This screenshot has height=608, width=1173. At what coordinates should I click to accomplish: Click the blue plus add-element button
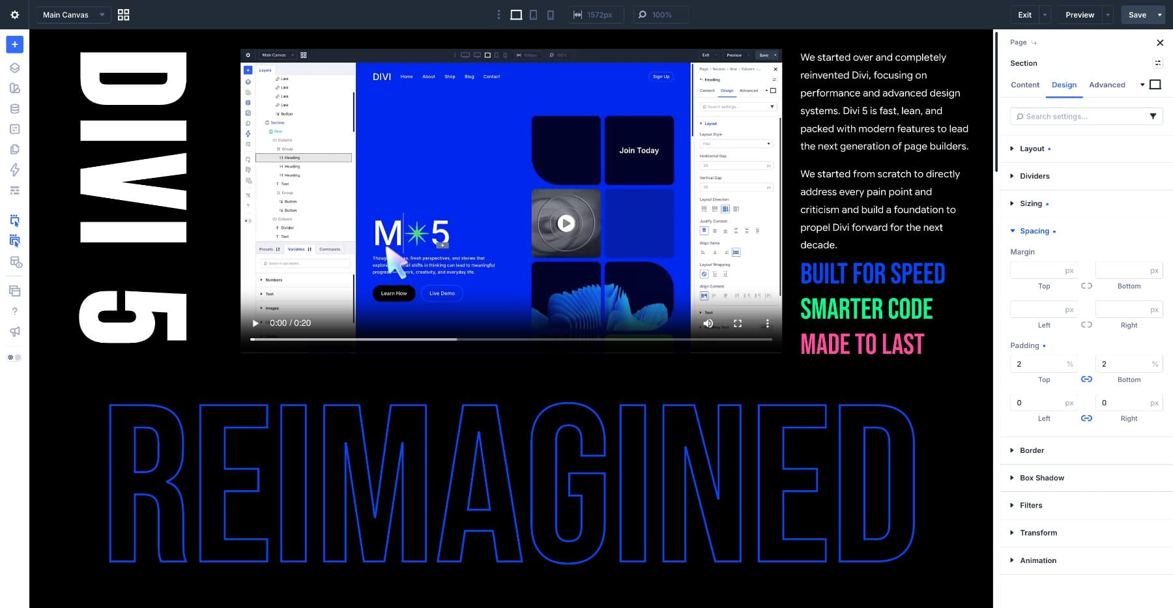(x=14, y=44)
